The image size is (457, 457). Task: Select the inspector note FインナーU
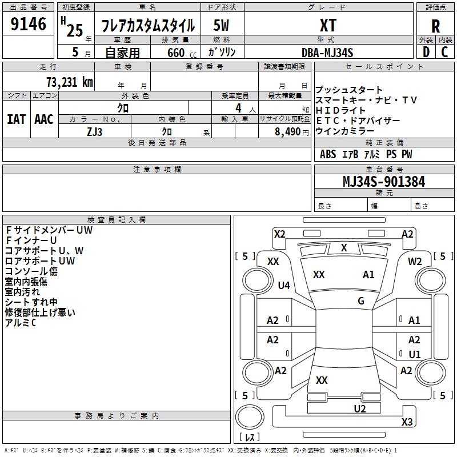[31, 240]
